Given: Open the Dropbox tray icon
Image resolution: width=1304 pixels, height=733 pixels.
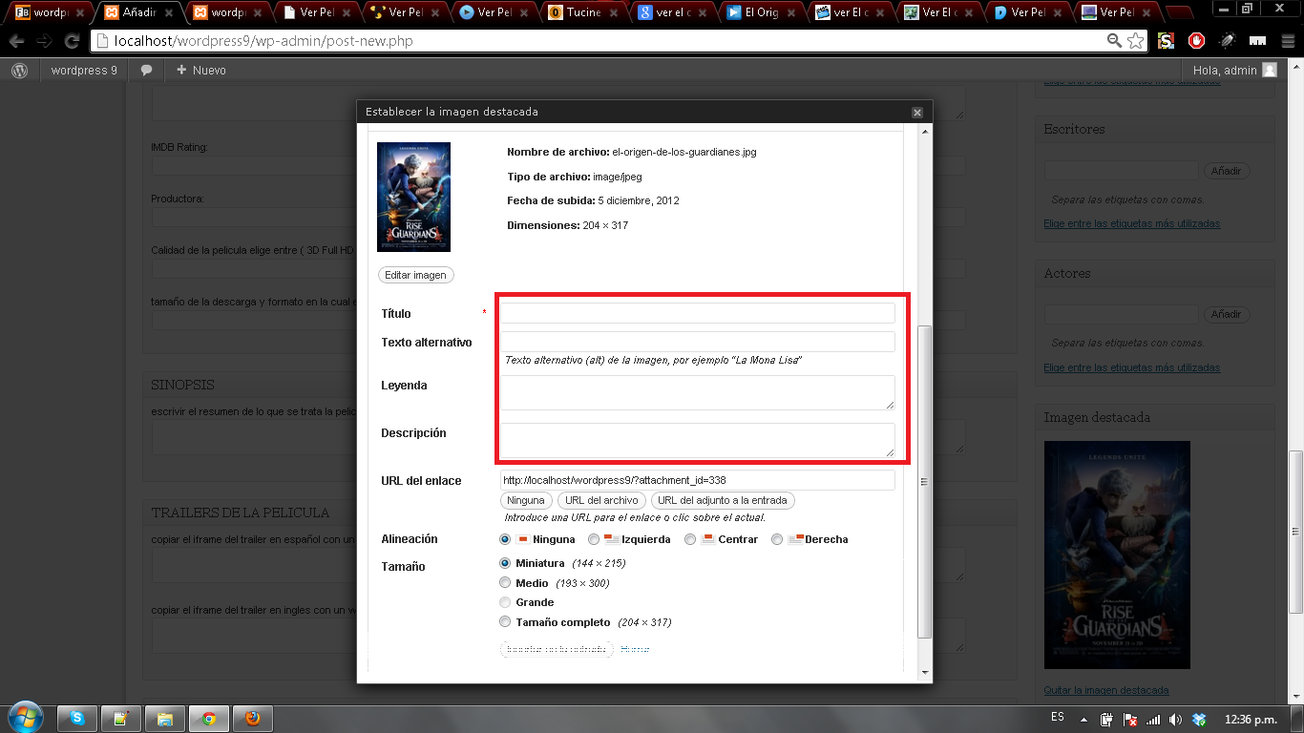Looking at the screenshot, I should (x=1199, y=719).
